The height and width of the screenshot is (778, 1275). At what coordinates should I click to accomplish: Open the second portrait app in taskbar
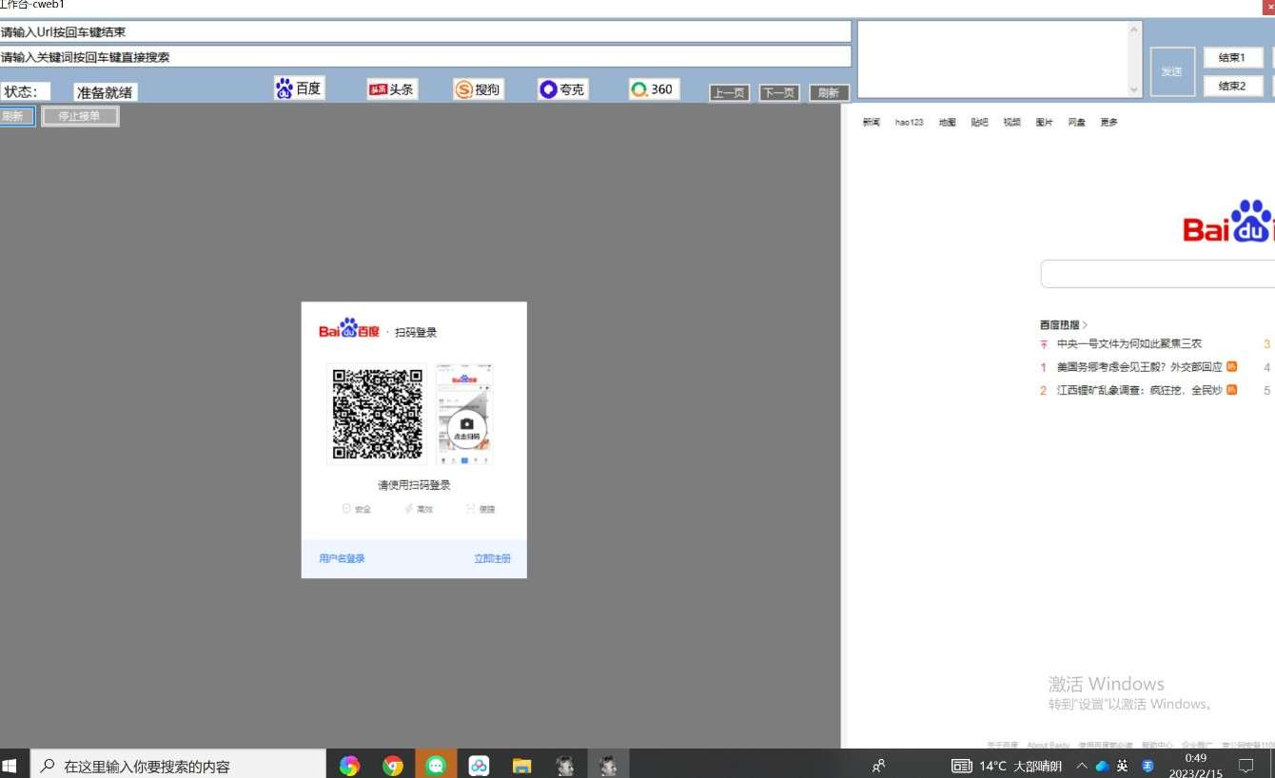pos(607,765)
